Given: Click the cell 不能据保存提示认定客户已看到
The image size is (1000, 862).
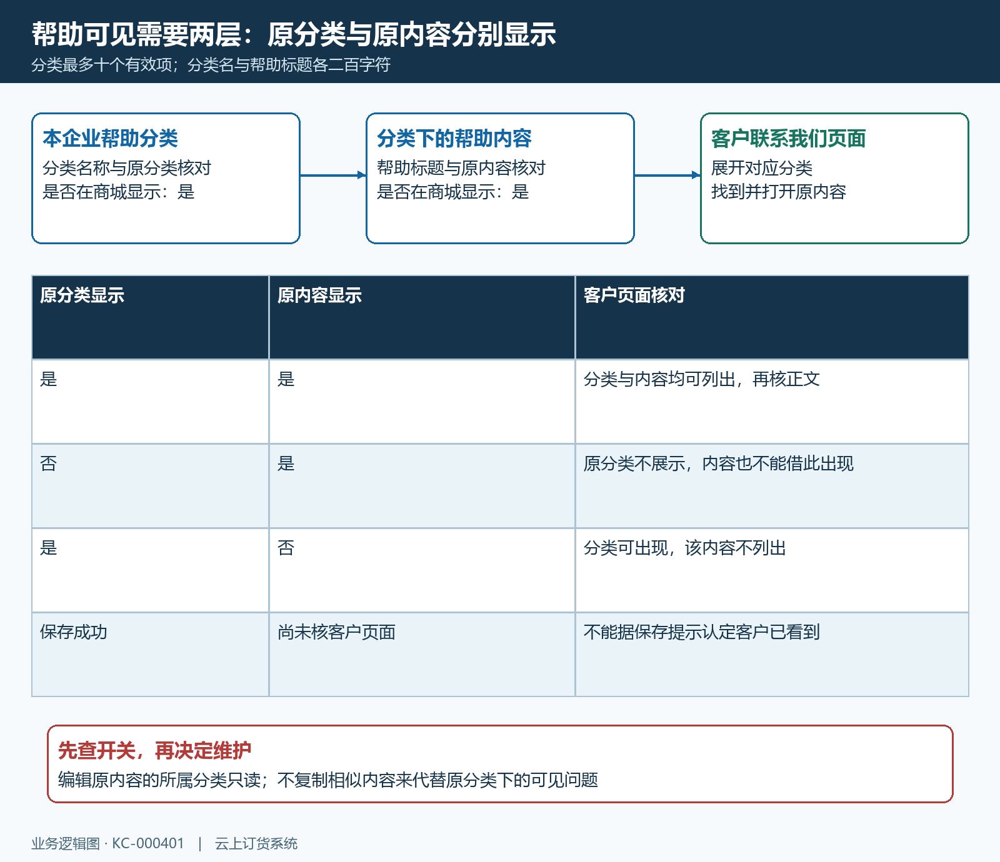Looking at the screenshot, I should (772, 655).
